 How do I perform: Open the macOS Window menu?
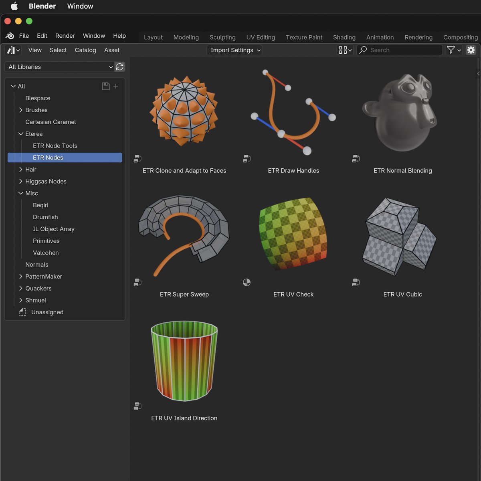point(80,6)
